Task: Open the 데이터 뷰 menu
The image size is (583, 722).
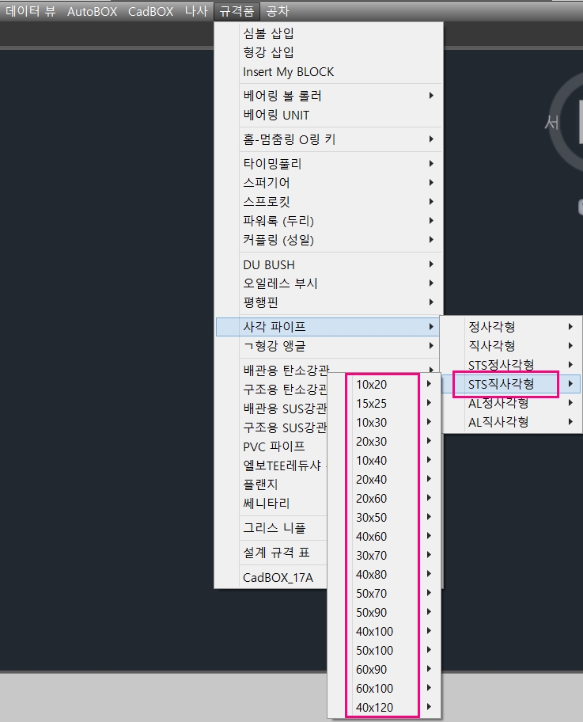Action: point(30,11)
